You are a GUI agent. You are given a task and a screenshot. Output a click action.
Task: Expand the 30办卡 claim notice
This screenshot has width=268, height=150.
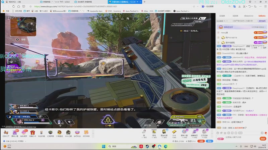(15, 141)
